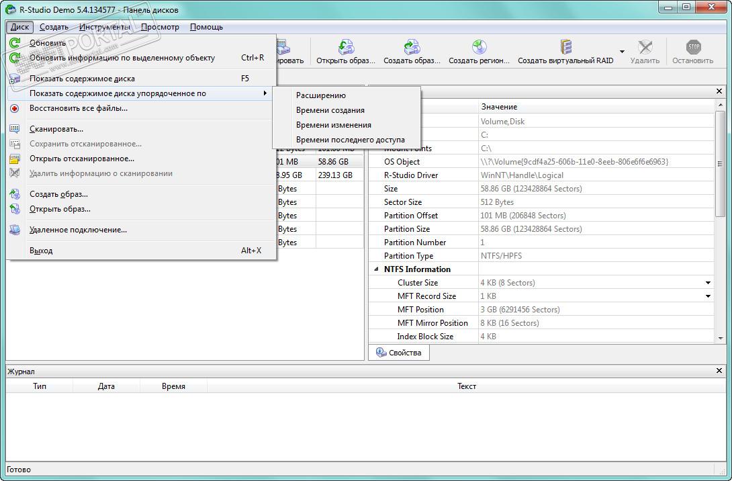Click the Готово status bar text

point(19,470)
